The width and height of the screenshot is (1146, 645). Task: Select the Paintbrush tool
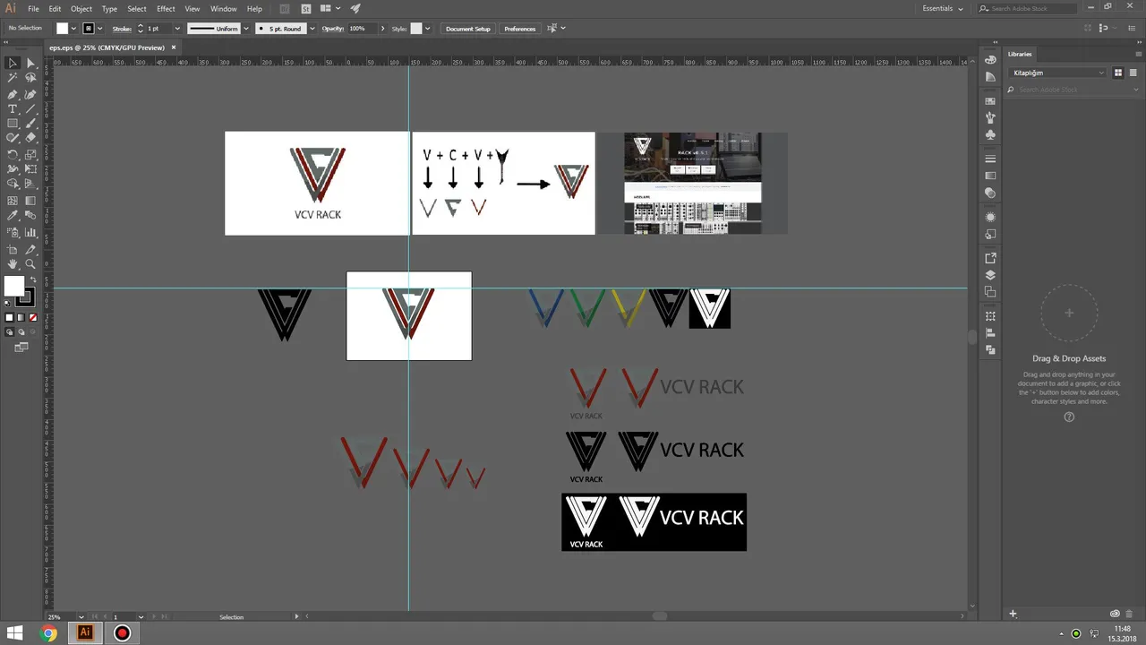(30, 124)
